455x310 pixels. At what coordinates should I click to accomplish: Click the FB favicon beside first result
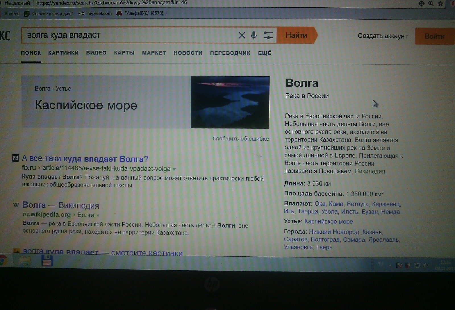tap(15, 158)
